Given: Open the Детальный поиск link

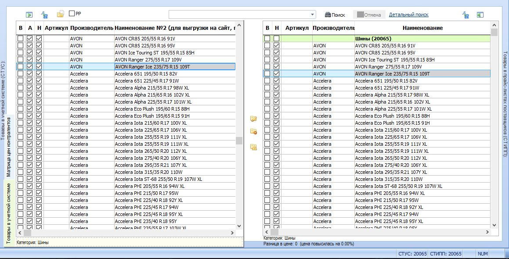Looking at the screenshot, I should point(409,14).
